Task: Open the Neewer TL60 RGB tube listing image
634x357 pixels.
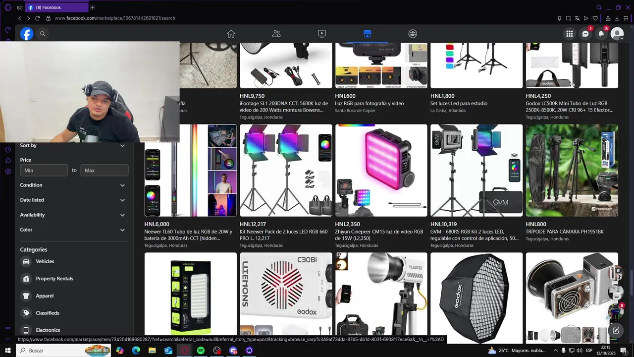Action: click(191, 170)
